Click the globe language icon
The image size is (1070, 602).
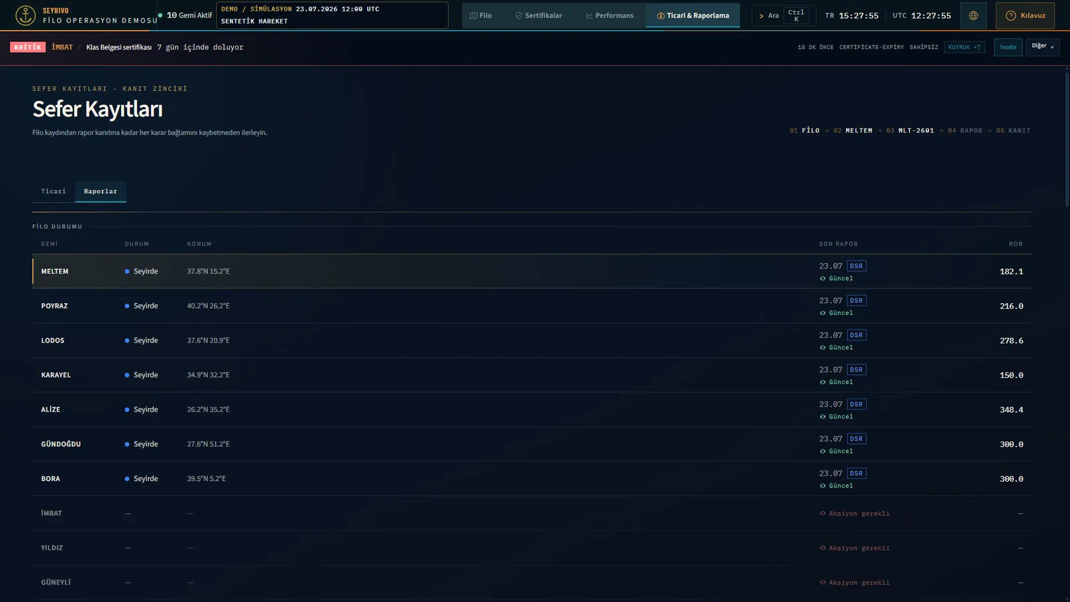pos(973,15)
